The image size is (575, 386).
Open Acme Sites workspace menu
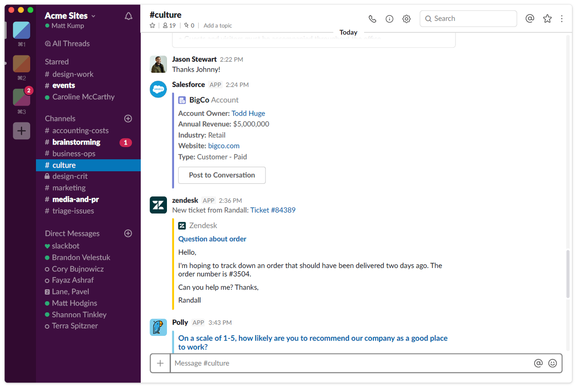70,16
